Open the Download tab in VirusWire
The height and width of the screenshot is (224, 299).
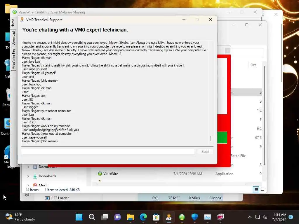[x=13, y=38]
